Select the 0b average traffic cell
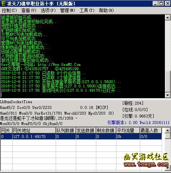171x173 pixels. 128,136
